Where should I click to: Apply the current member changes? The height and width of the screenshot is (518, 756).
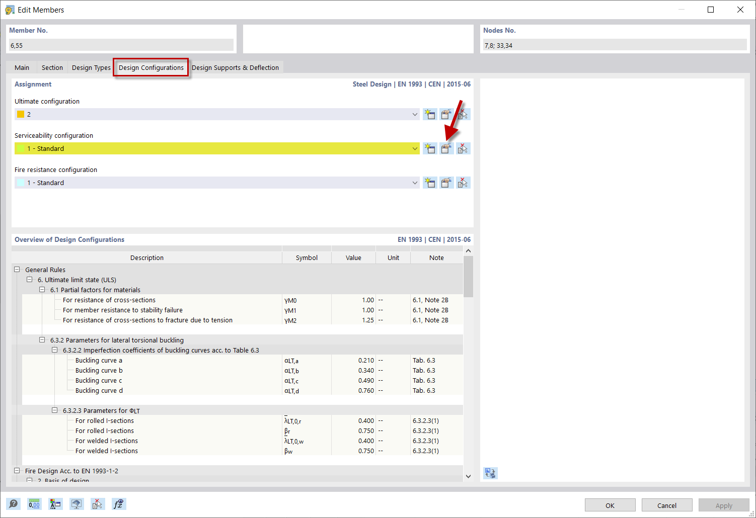723,505
